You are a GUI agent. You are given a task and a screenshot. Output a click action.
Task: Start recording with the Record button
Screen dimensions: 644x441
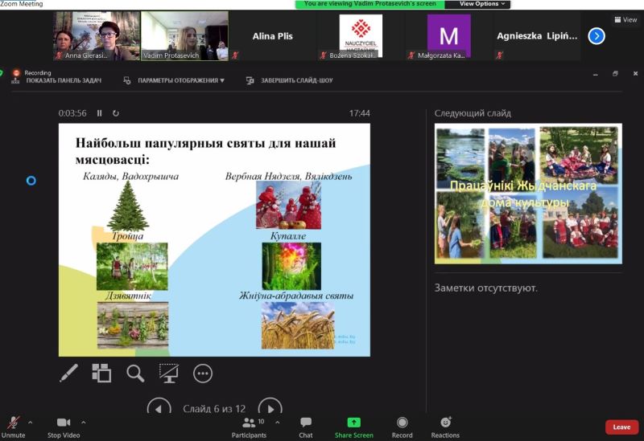pyautogui.click(x=402, y=427)
